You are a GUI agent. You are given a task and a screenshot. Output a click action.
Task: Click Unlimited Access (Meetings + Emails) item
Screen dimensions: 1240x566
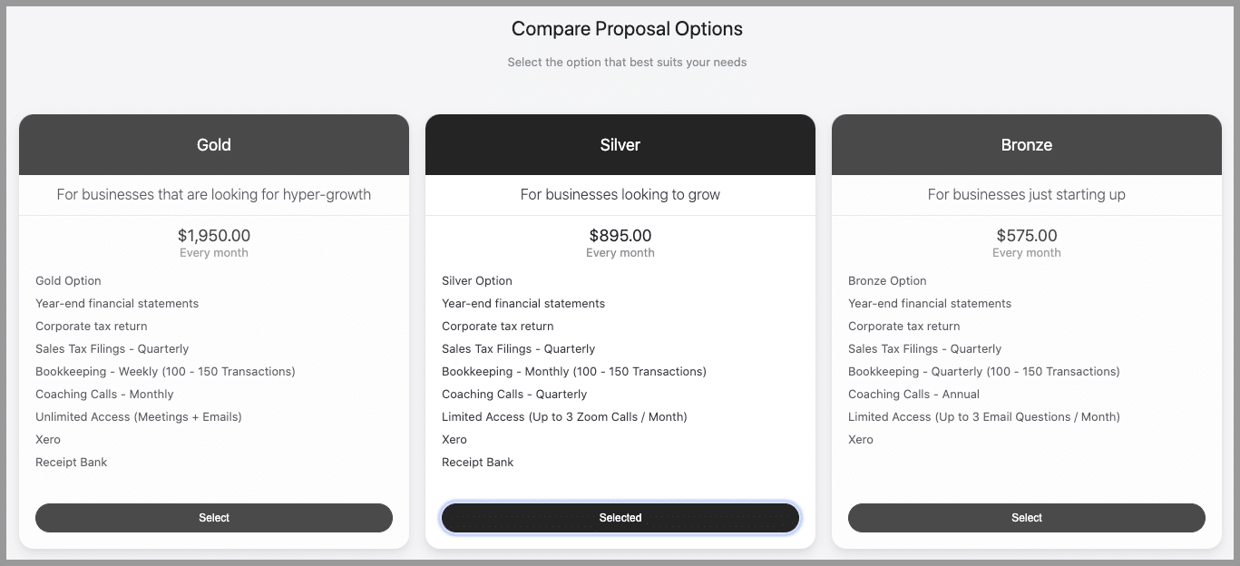(x=139, y=417)
